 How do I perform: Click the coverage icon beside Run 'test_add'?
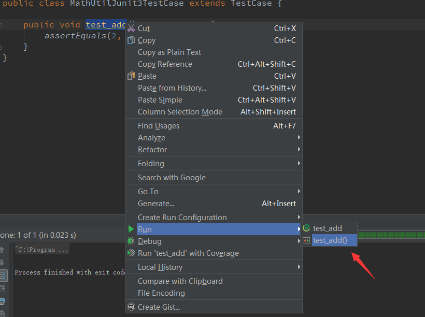[x=131, y=253]
